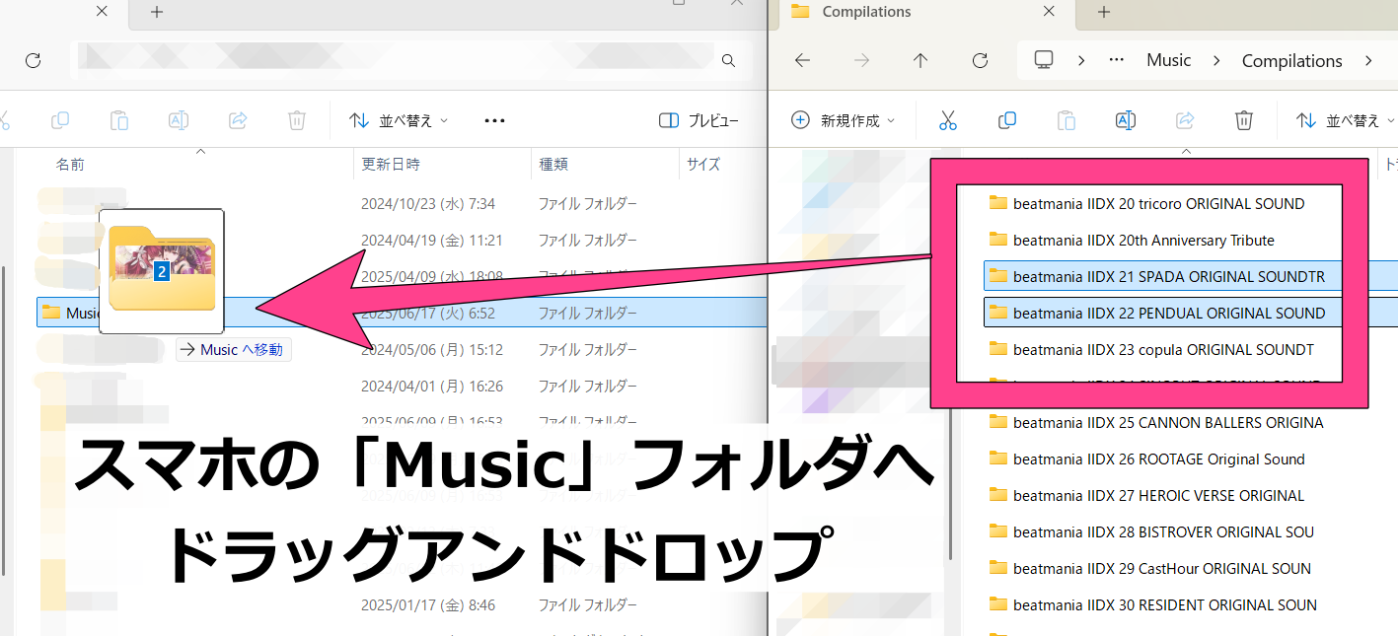Screen dimensions: 1398x636
Task: Add a new tab in left window
Action: (x=157, y=12)
